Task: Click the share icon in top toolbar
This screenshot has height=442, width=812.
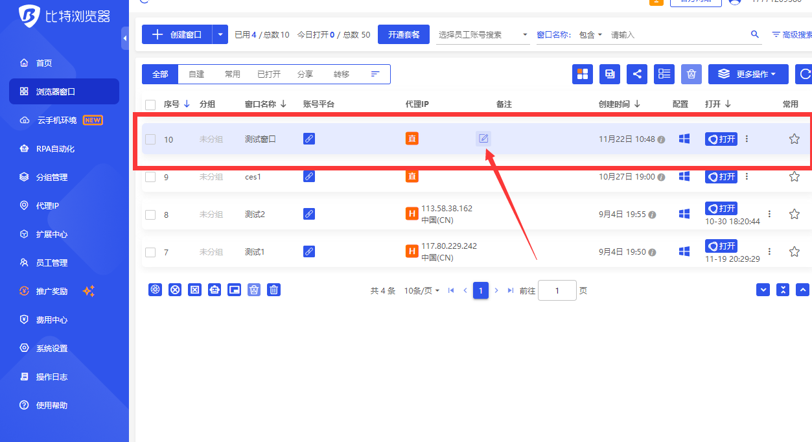Action: tap(637, 74)
